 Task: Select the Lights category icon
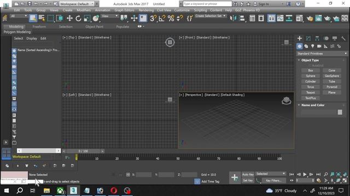tap(313, 46)
